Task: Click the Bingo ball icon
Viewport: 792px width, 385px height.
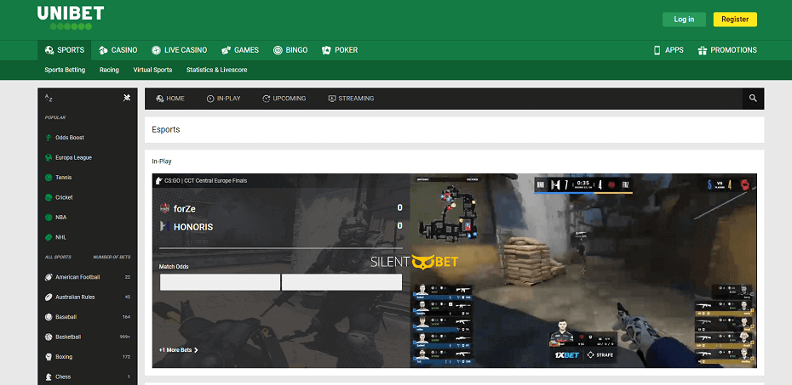Action: (x=278, y=50)
